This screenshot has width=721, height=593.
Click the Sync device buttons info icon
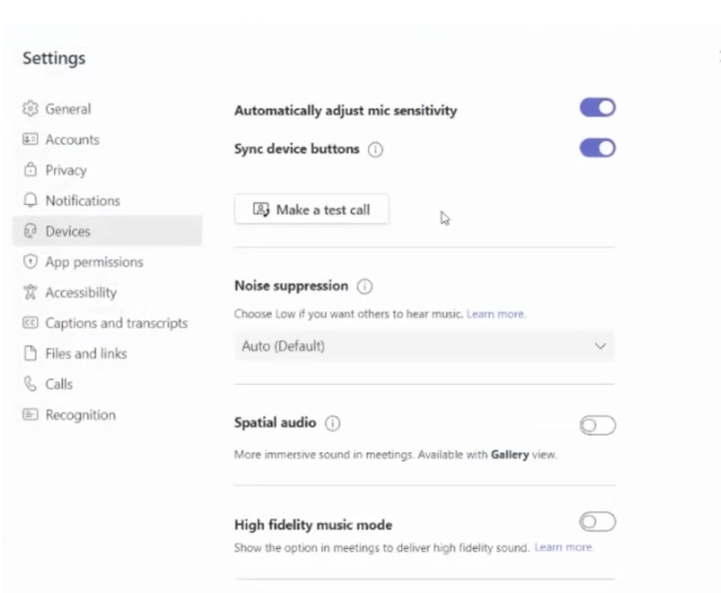coord(375,150)
